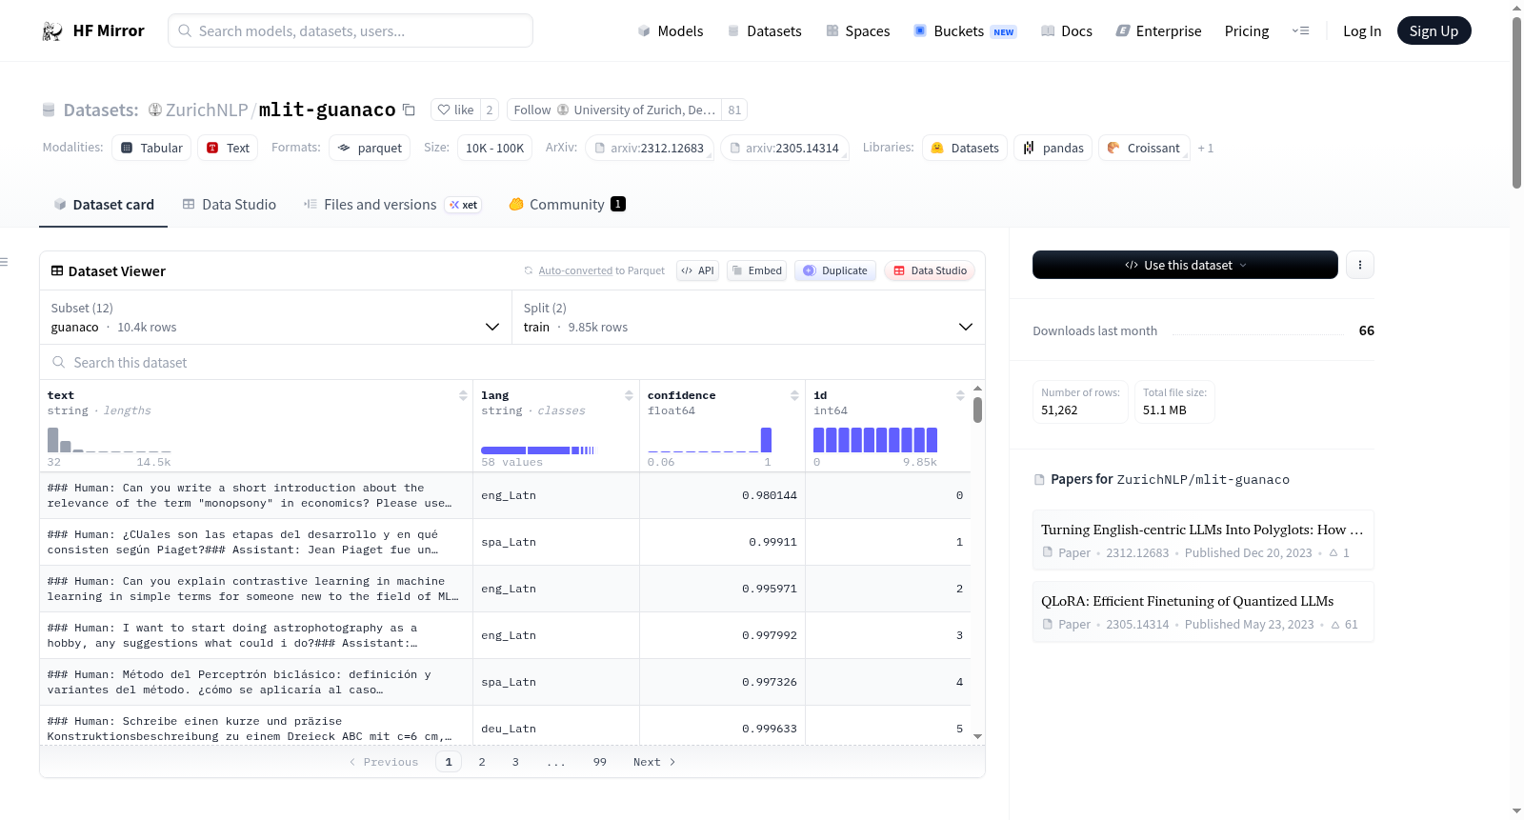Open the arxiv:2312.12683 tag

tap(650, 149)
